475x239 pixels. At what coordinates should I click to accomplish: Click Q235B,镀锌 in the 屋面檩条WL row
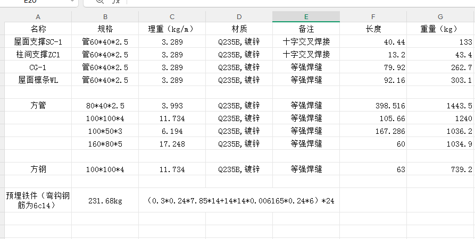point(239,80)
